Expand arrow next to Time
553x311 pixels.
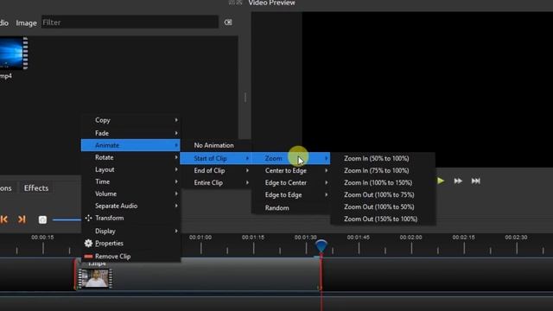176,181
